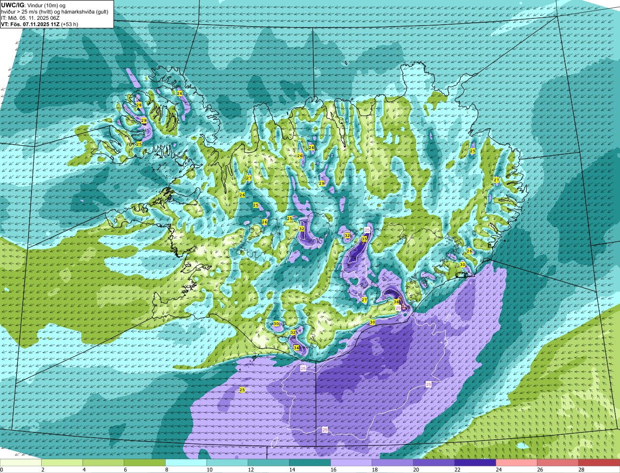Click the caption line mentioning "hámarkshviða (gult)"
620x473 pixels.
pyautogui.click(x=55, y=11)
